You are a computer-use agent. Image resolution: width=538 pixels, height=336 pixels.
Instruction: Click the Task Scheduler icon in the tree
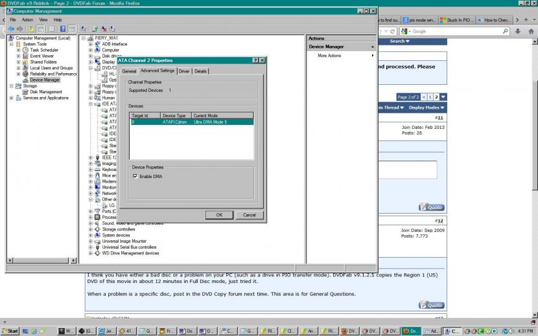[25, 50]
